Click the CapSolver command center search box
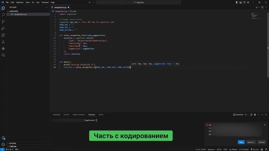 tap(138, 3)
